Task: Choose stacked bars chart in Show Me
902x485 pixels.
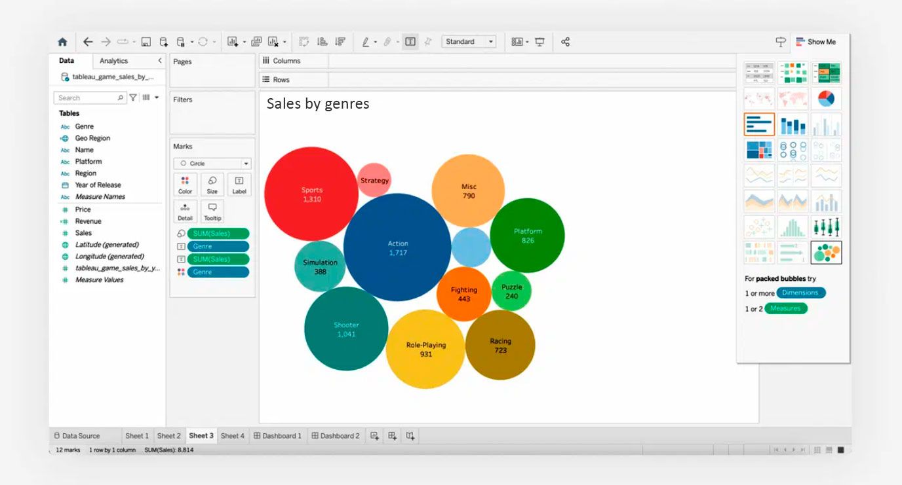Action: (793, 124)
